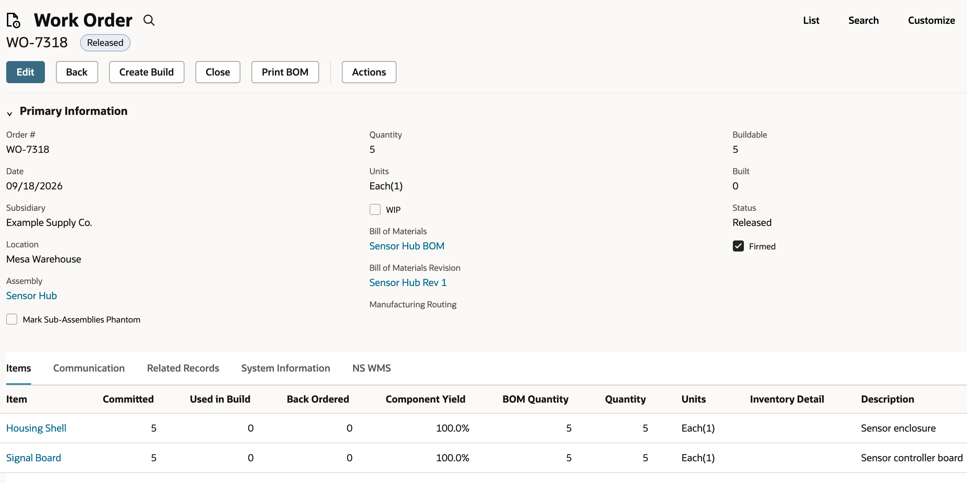Open Search in the header
967x483 pixels.
point(863,20)
